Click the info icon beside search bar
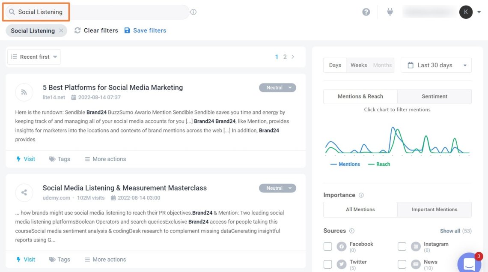Screen dimensions: 488x272 point(193,12)
